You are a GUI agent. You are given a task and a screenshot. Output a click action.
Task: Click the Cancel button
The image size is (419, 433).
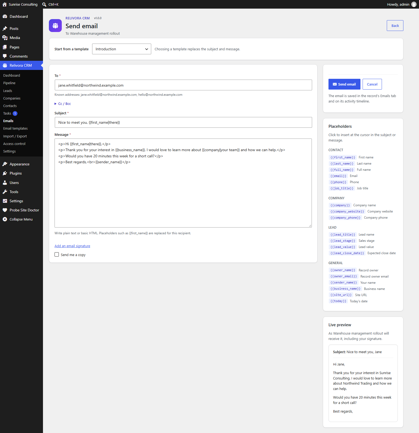click(372, 84)
